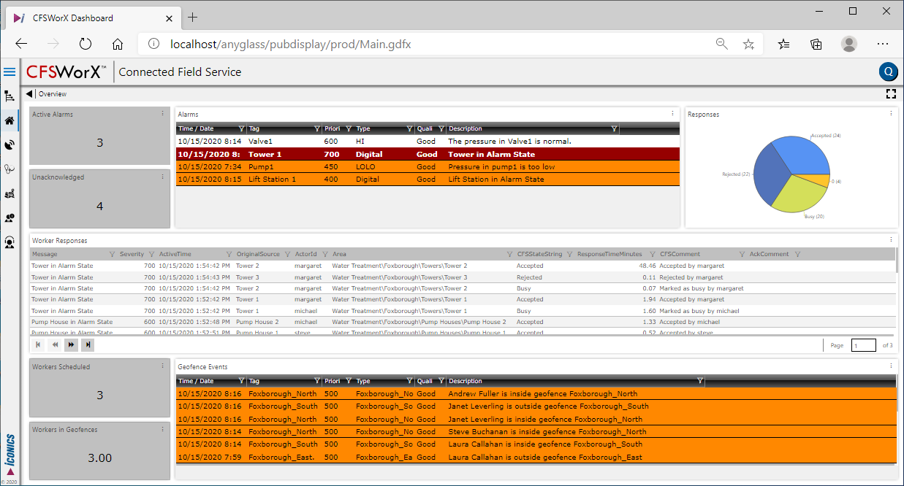Open Description filter in Geofence Events
904x486 pixels.
tap(700, 381)
